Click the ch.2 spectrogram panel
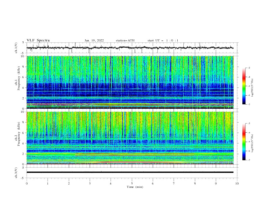The image size is (267, 206). pyautogui.click(x=130, y=138)
